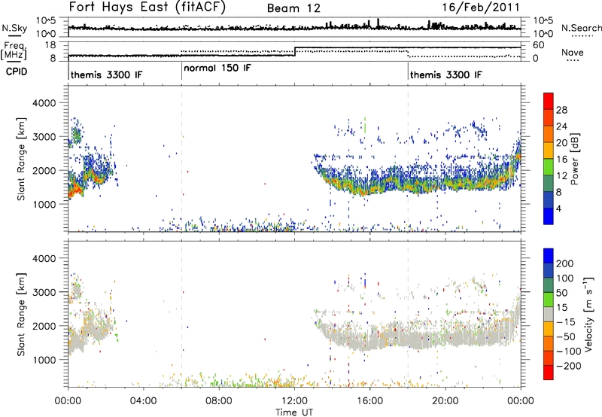602x417 pixels.
Task: Click the 'N.Sky' axis label
Action: [14, 28]
